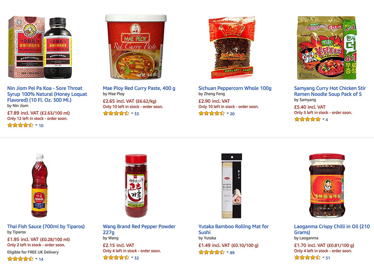Open the Laoganma chilli jar image
The width and height of the screenshot is (374, 266).
coord(327,186)
